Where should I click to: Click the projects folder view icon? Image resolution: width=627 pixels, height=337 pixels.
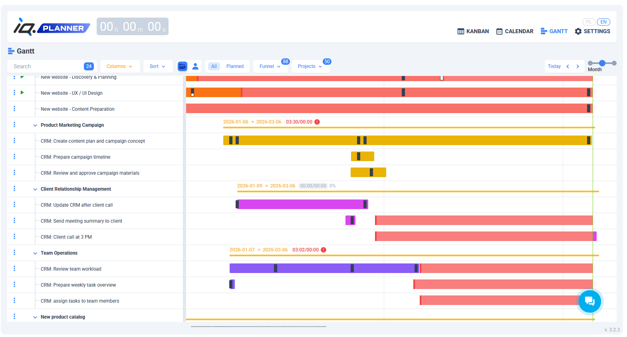182,66
